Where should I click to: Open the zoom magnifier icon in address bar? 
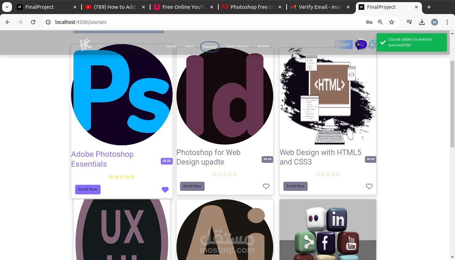coord(380,22)
